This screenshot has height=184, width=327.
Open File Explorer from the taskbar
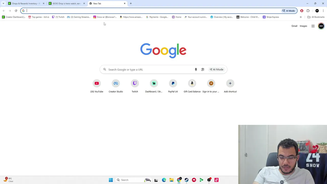pos(171,180)
